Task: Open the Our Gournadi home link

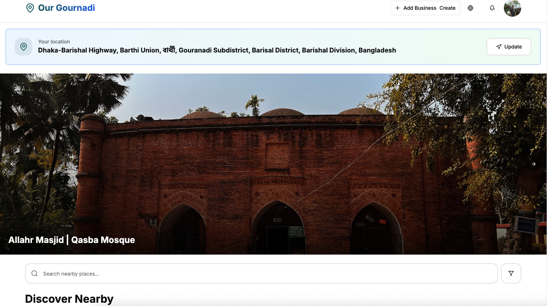Action: point(66,8)
